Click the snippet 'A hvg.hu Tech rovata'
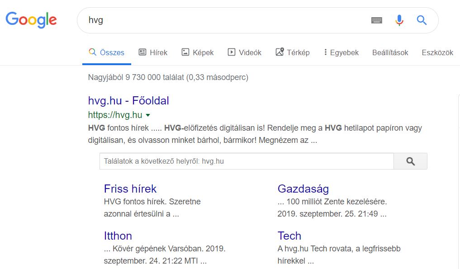This screenshot has height=269, width=460. (x=315, y=249)
